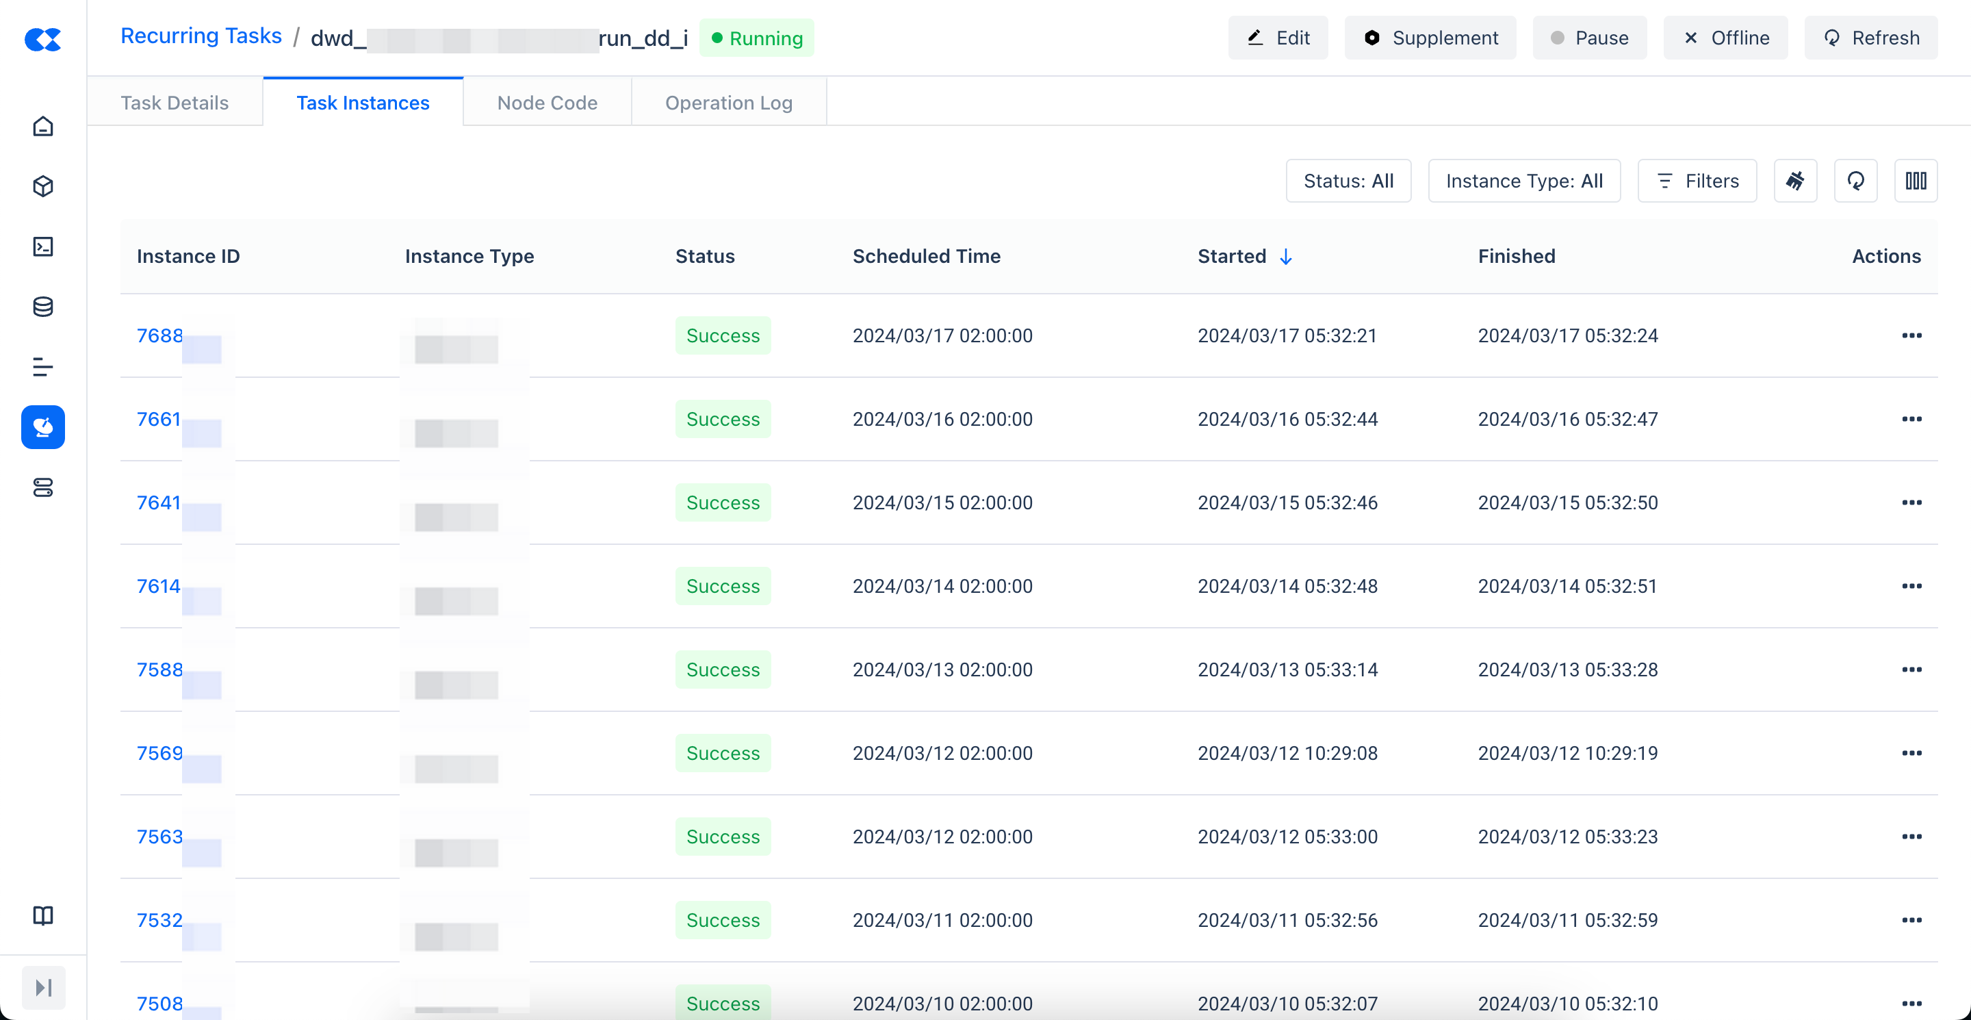The height and width of the screenshot is (1020, 1971).
Task: Click the Supplement button
Action: pyautogui.click(x=1430, y=38)
